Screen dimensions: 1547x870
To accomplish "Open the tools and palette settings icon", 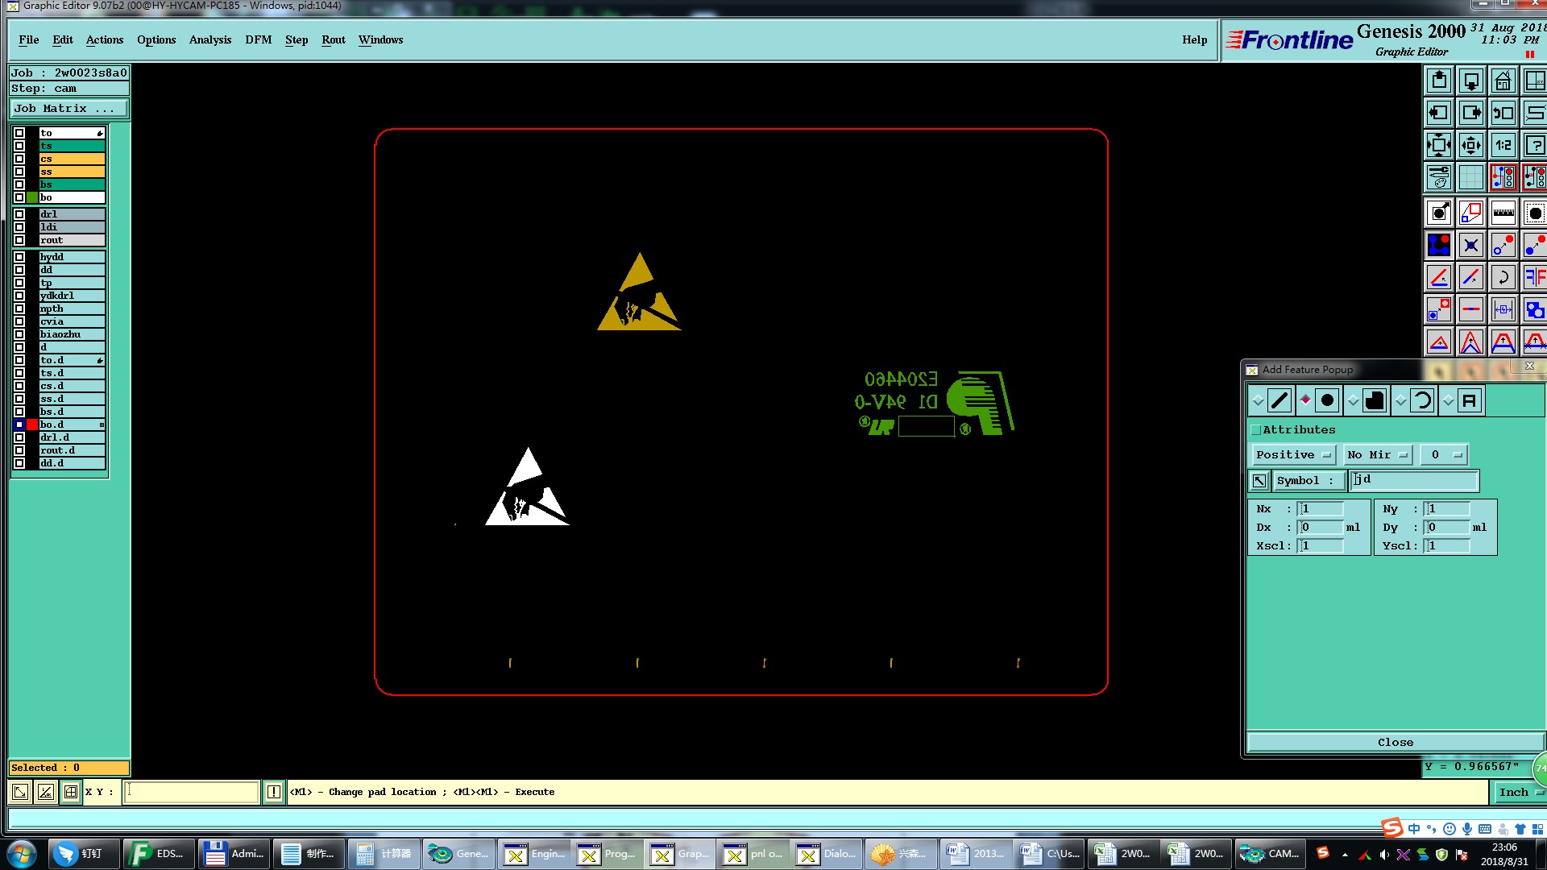I will coord(1439,177).
